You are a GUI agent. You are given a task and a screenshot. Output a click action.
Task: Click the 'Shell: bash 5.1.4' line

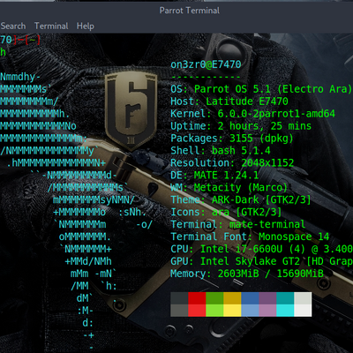(x=221, y=151)
